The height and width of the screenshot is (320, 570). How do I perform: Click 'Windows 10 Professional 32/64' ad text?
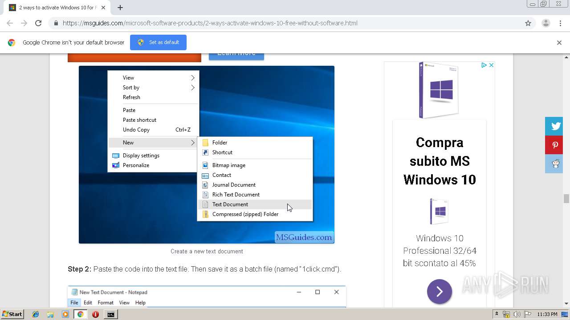(440, 251)
